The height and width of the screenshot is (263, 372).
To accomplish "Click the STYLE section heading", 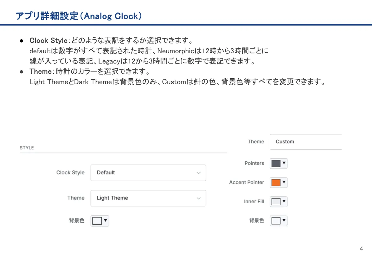I will (x=27, y=148).
